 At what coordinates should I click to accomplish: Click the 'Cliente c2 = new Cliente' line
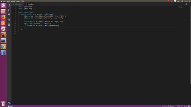(x=44, y=18)
